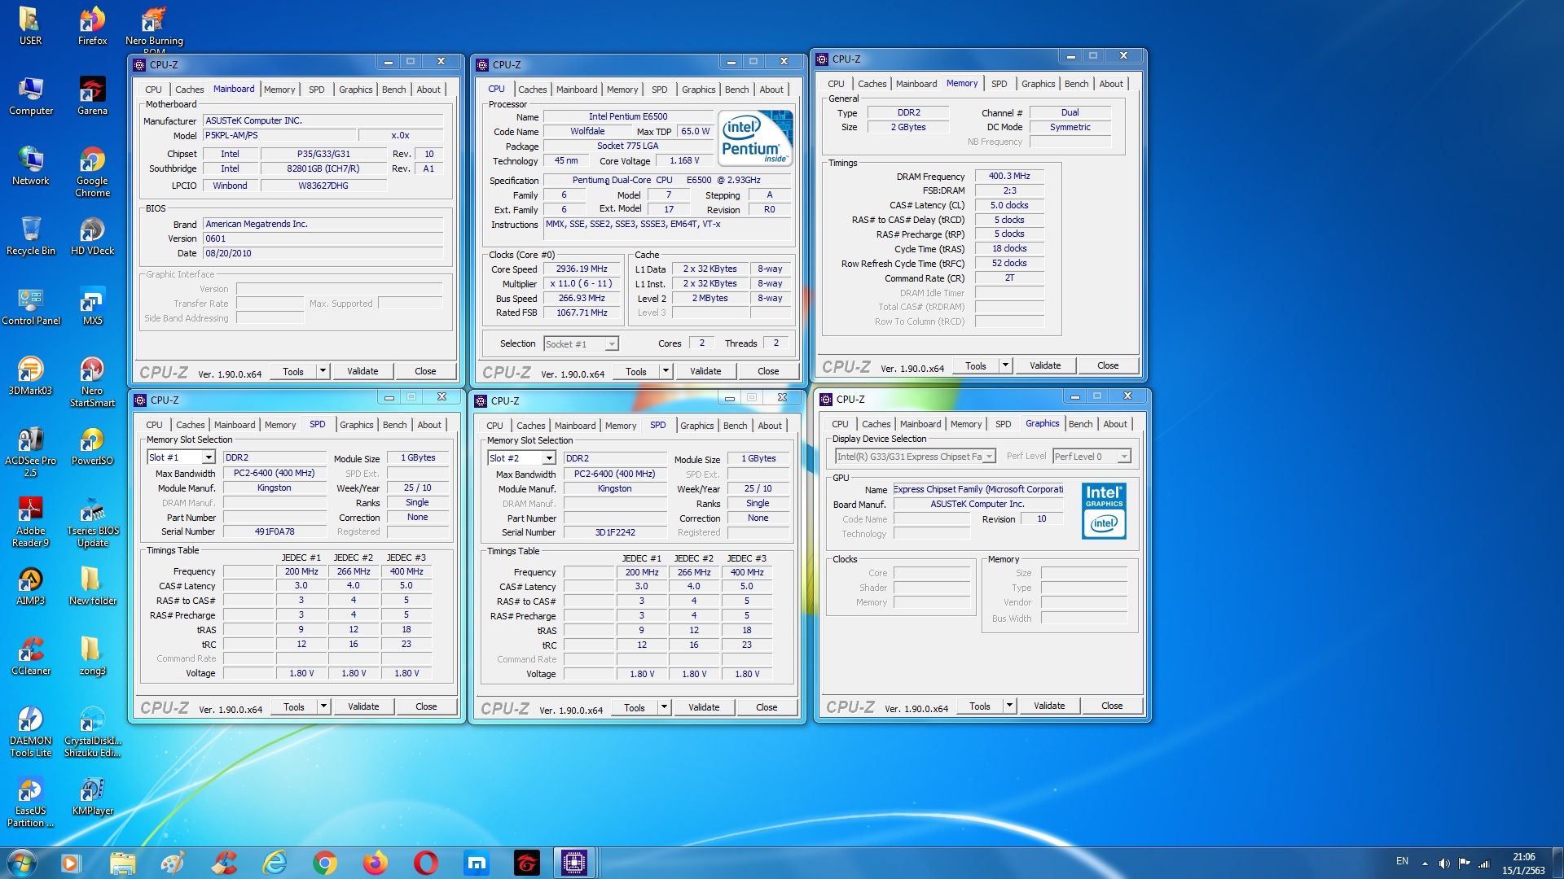
Task: Select the DAEMON Tools Lite desktop shortcut
Action: click(x=30, y=732)
